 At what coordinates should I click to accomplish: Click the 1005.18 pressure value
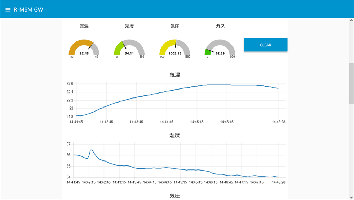pos(175,53)
